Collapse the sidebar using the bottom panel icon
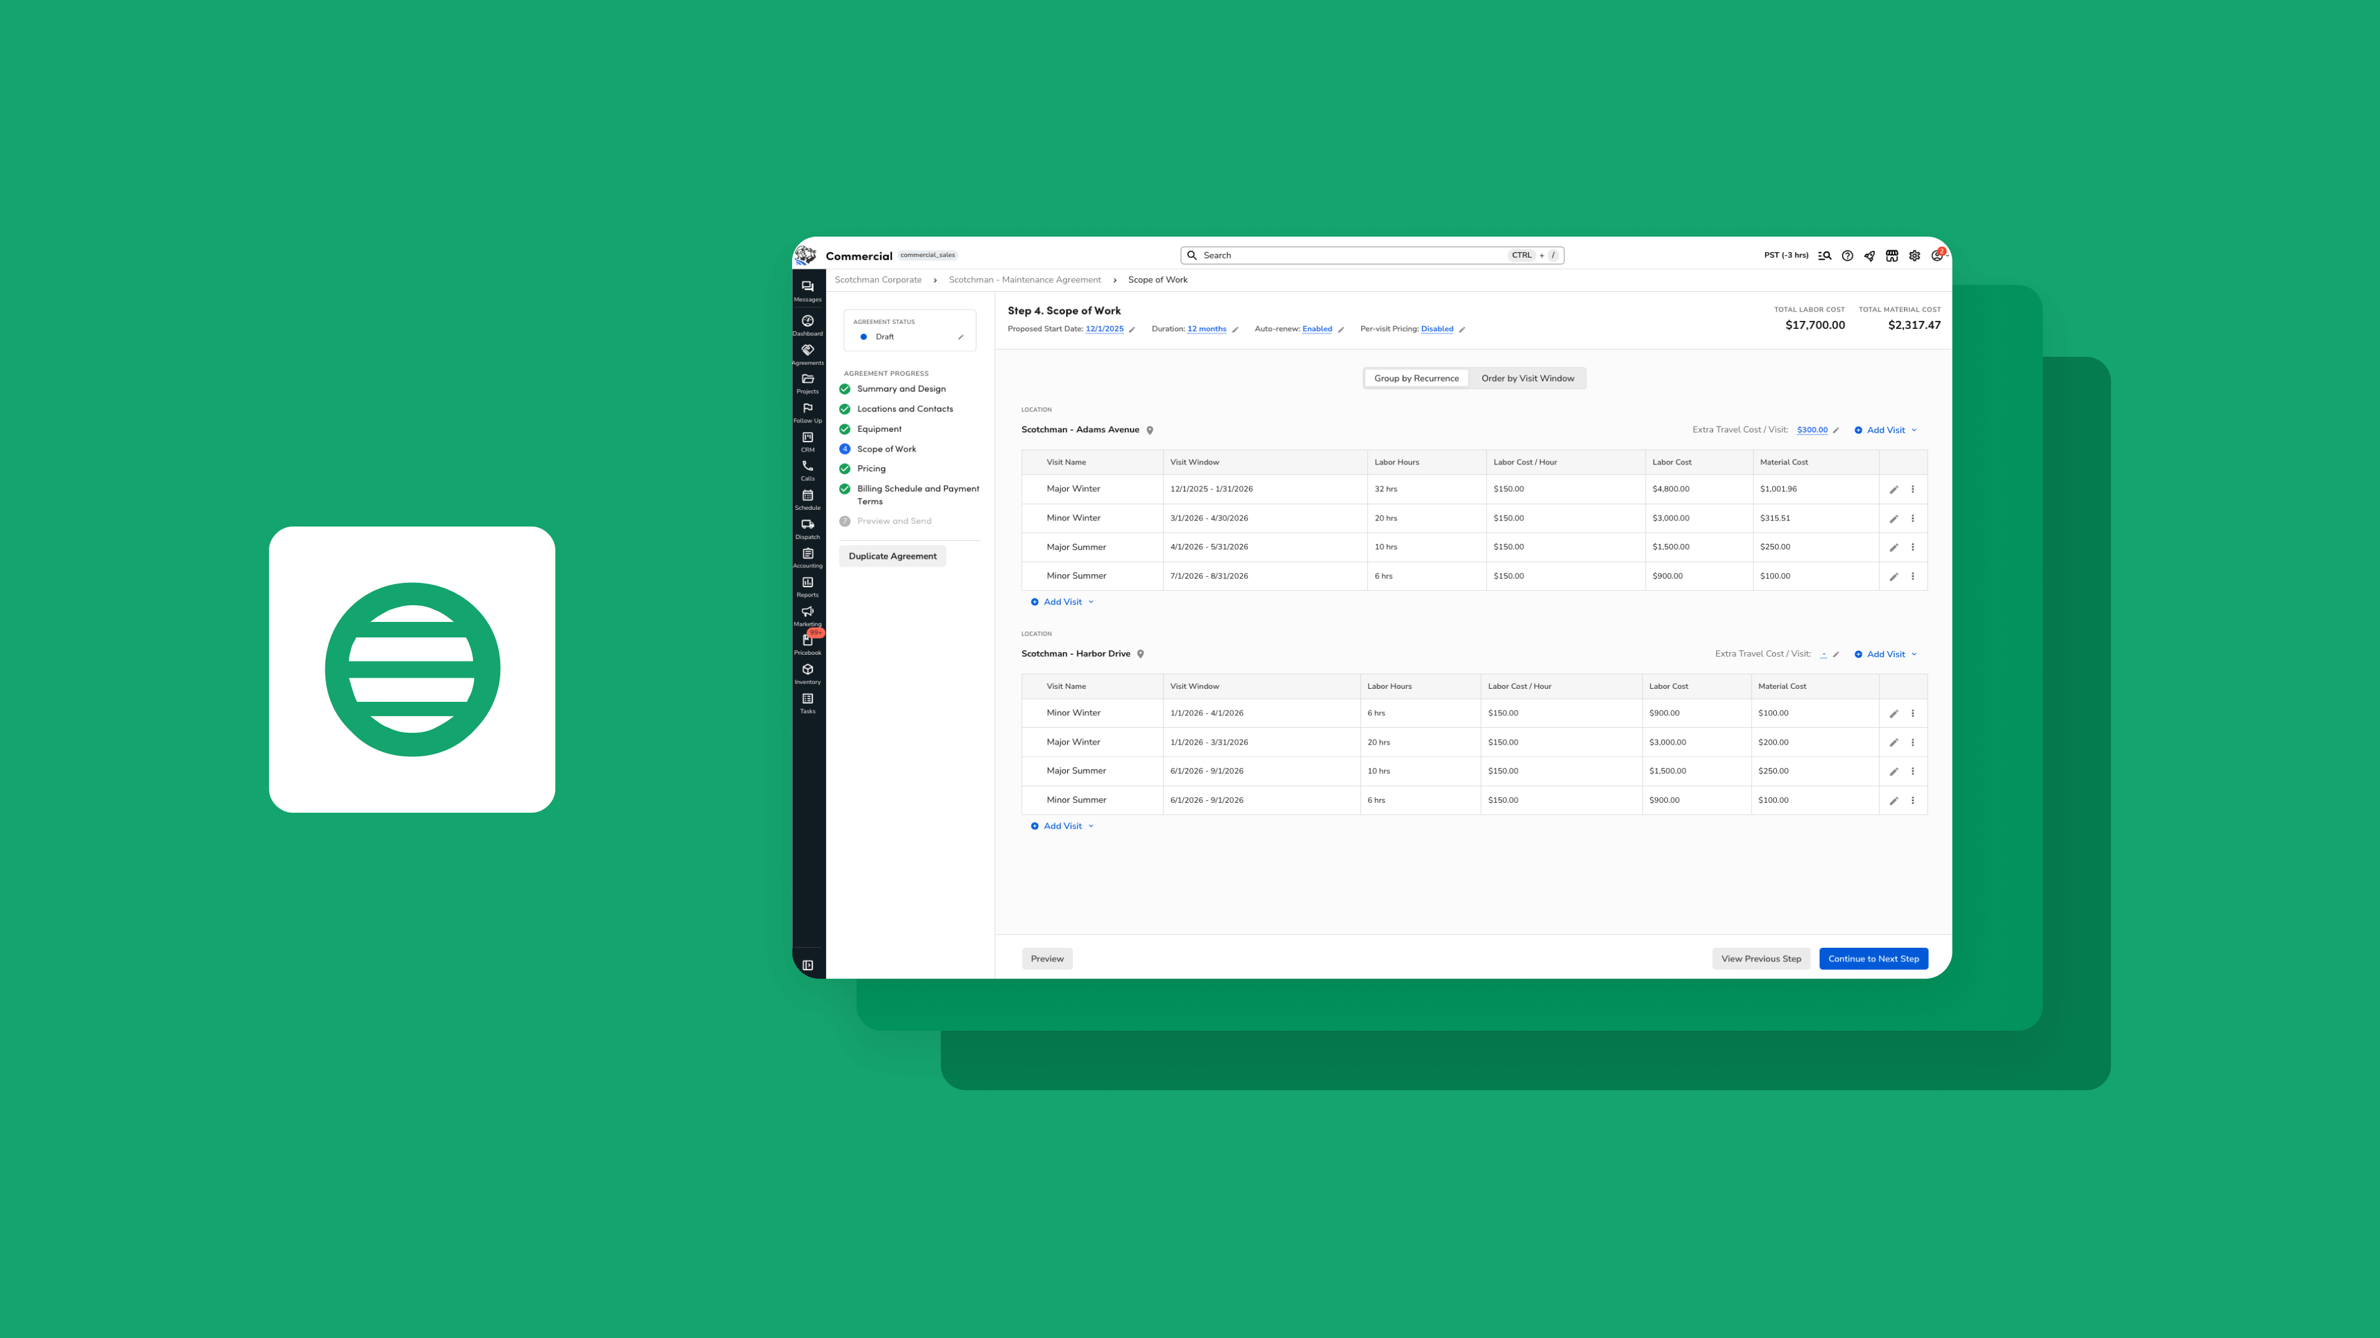2380x1338 pixels. (x=808, y=965)
